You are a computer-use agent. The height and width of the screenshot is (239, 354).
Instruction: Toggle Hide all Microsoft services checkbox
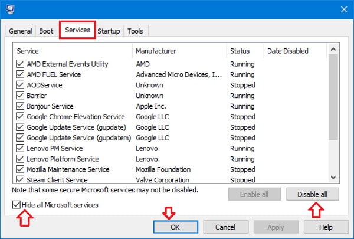(x=17, y=205)
